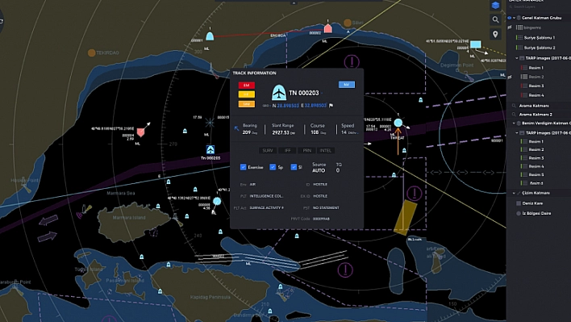Switch to the INTEL tab
This screenshot has height=322, width=571.
pos(326,150)
